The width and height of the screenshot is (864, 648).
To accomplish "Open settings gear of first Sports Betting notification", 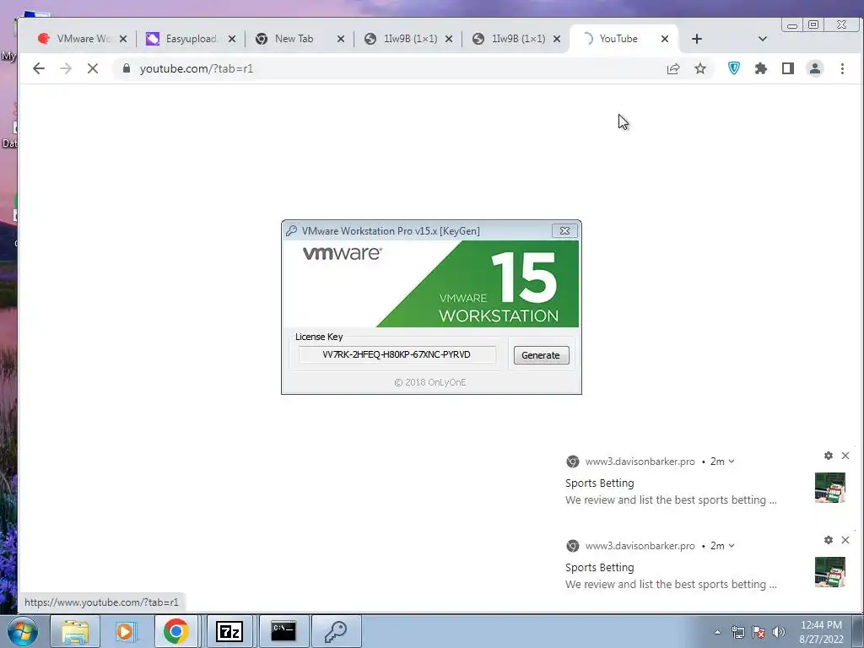I will (829, 456).
